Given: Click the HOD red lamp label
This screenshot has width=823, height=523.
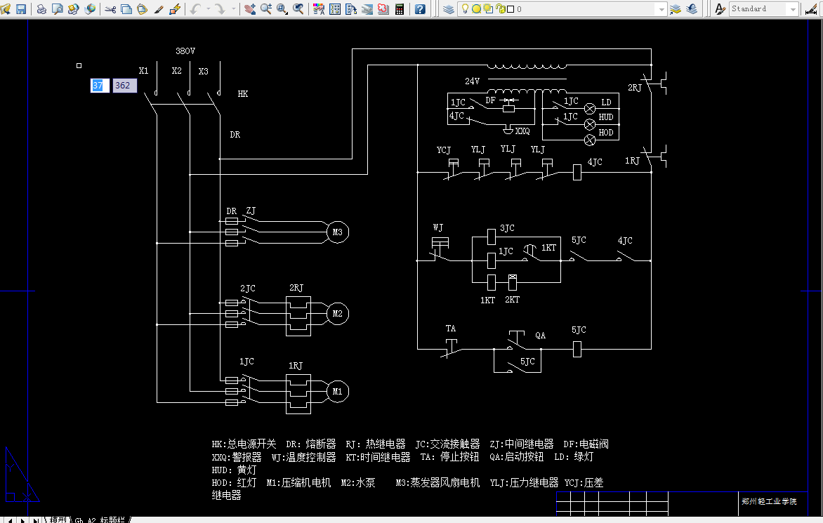Looking at the screenshot, I should coord(606,132).
